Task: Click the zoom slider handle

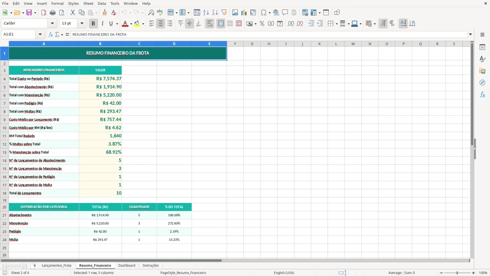Action: pos(457,273)
